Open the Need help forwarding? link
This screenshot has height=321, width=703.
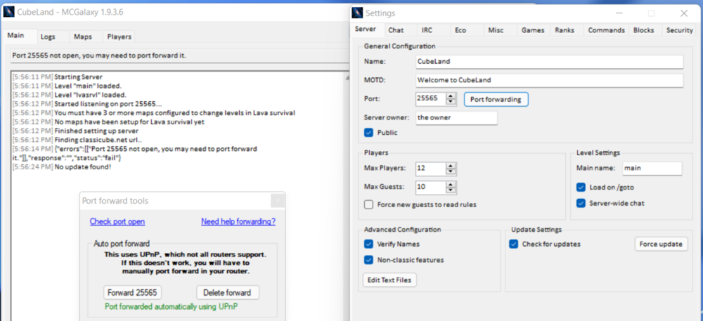238,222
